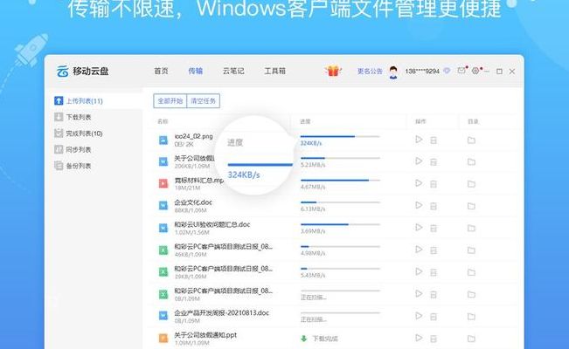Click the 下载完成 status text

point(325,339)
